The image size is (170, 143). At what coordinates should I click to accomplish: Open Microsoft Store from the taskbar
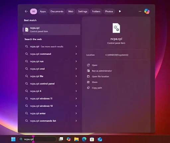(x=92, y=139)
